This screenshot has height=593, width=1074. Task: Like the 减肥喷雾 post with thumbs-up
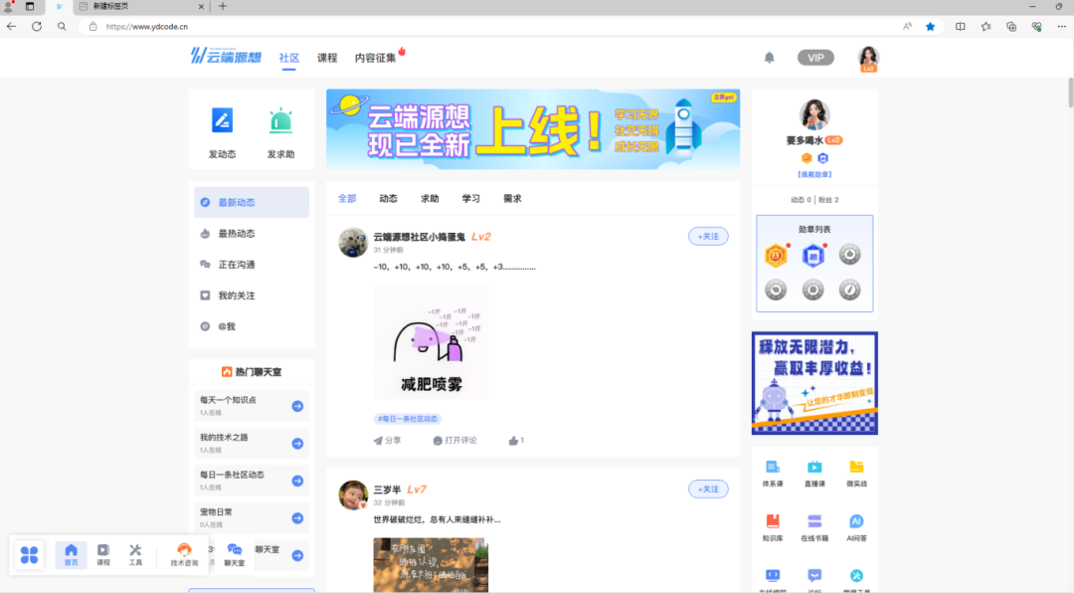(516, 441)
